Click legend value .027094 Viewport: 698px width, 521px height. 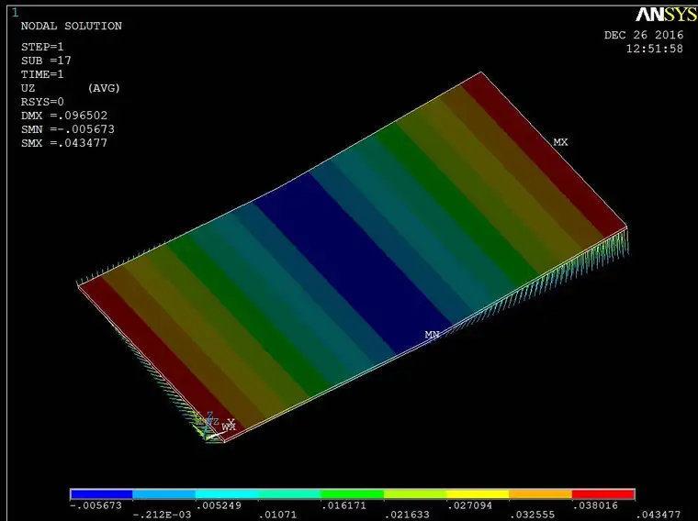pos(469,505)
